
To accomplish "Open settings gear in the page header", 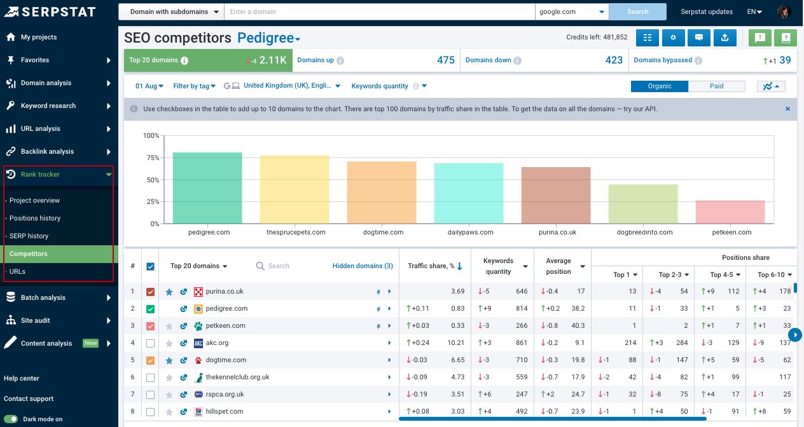I will point(673,37).
